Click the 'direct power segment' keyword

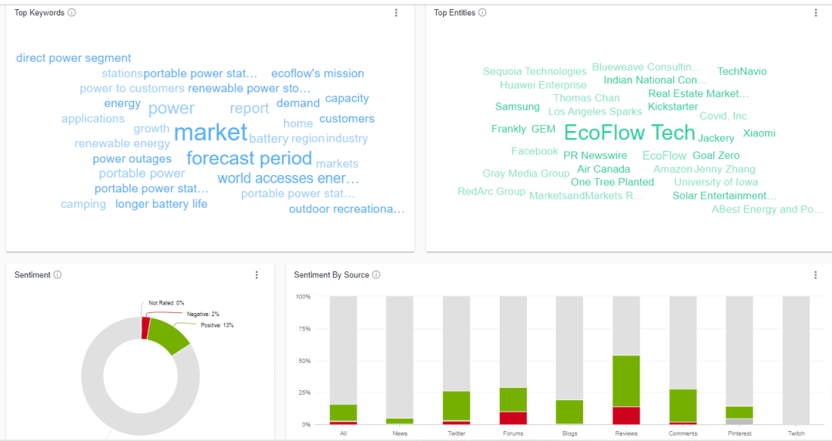point(73,58)
